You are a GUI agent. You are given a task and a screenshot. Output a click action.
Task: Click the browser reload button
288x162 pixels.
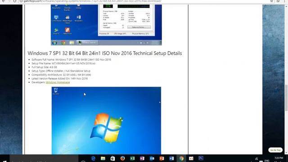pyautogui.click(x=15, y=1)
